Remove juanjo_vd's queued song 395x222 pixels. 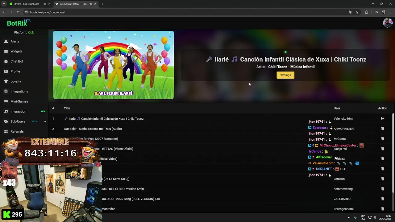pos(383,149)
